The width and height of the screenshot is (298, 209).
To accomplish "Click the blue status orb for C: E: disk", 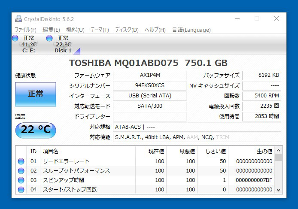I will [x=15, y=38].
